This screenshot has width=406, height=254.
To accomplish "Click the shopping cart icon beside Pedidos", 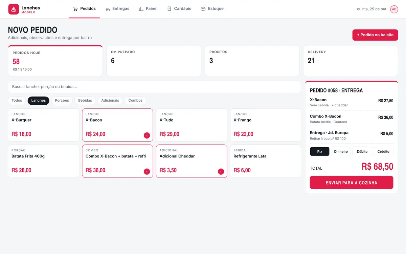I will click(75, 9).
